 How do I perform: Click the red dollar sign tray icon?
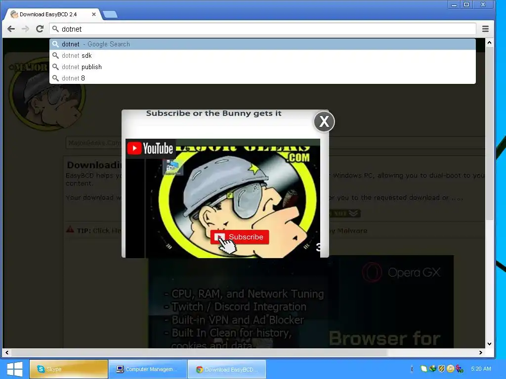pos(460,369)
